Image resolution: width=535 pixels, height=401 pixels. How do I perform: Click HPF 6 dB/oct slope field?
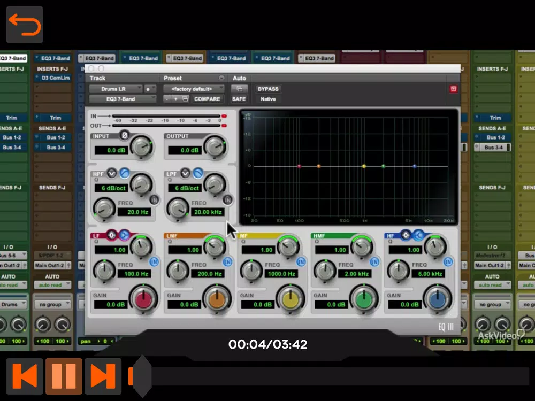pyautogui.click(x=113, y=188)
